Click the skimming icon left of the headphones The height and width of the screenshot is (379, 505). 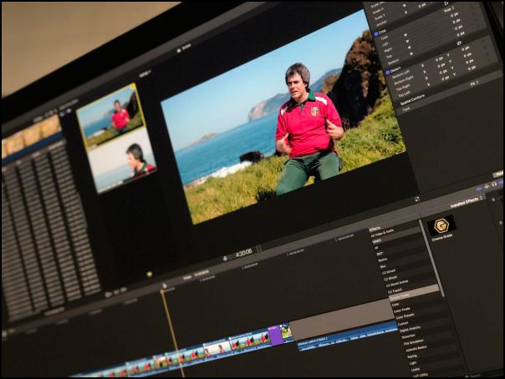[487, 186]
